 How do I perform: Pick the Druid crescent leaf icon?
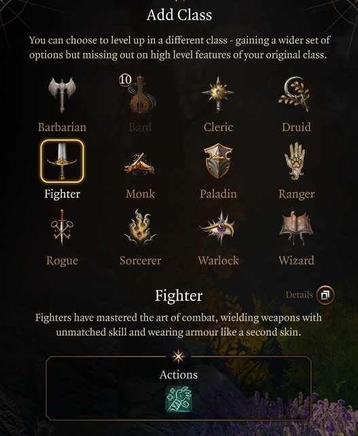point(295,94)
